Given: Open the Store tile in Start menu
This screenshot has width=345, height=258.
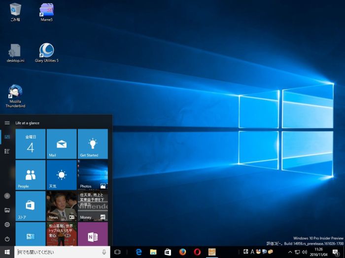Looking at the screenshot, I should coord(30,205).
